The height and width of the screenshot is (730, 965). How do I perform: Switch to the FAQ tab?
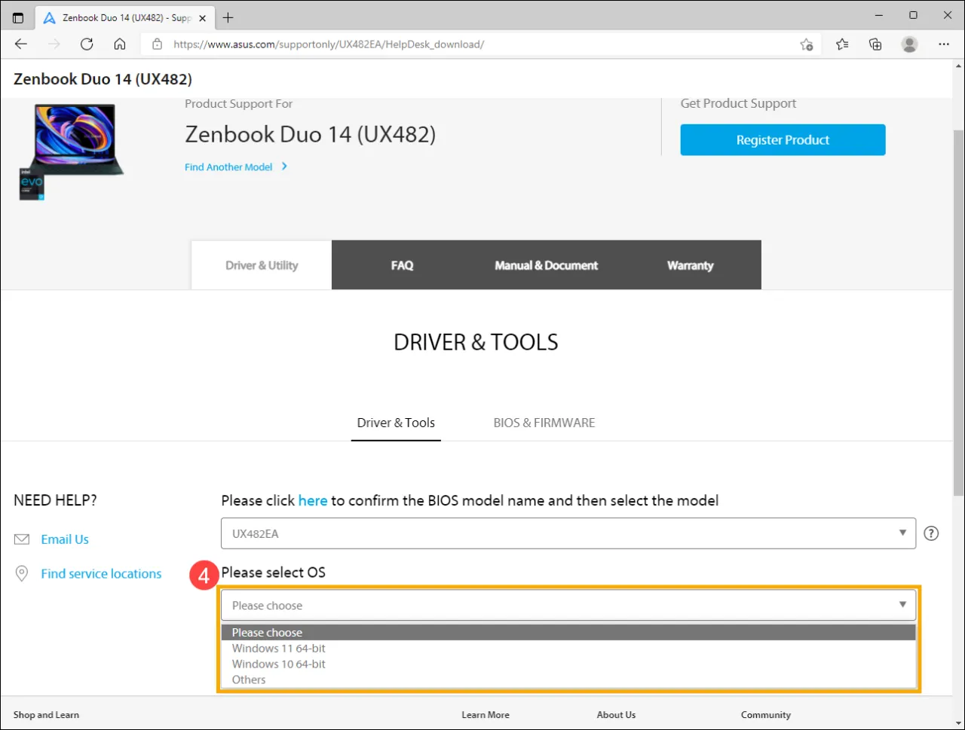click(x=402, y=265)
